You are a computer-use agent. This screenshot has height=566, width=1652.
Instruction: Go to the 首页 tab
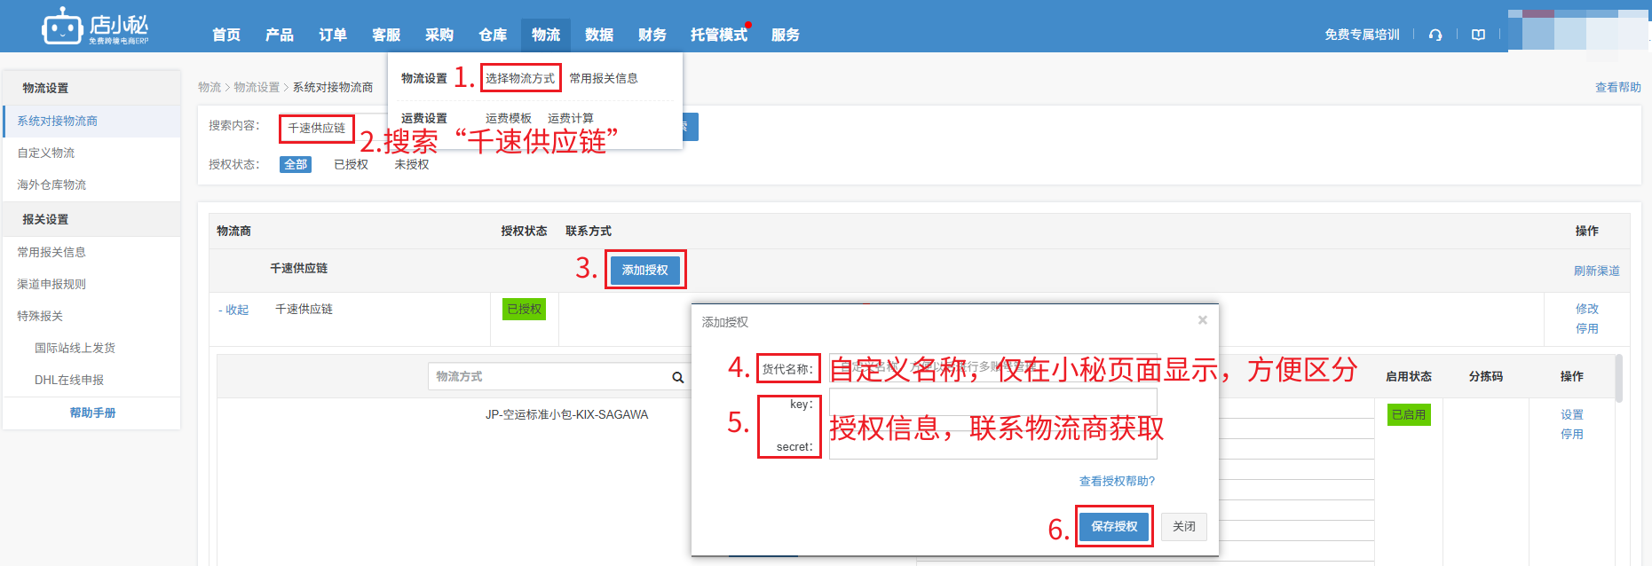pyautogui.click(x=226, y=35)
